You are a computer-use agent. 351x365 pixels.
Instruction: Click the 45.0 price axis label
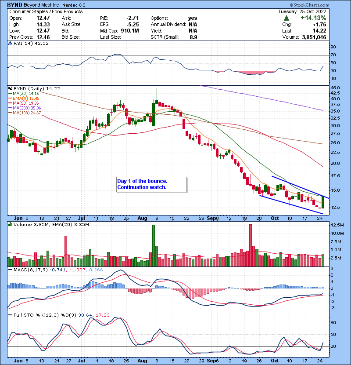(335, 88)
